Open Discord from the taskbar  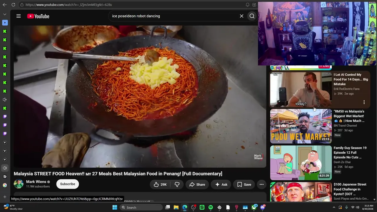(x=263, y=208)
